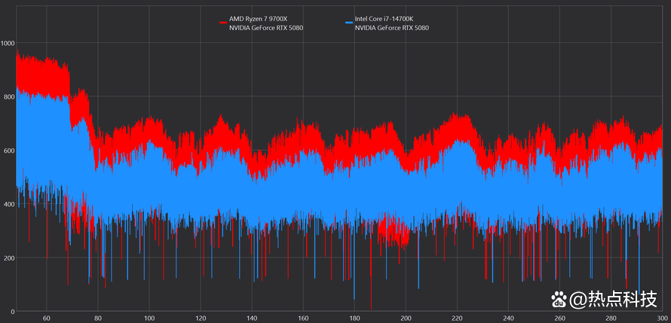Click the 220 x-axis tick label
This screenshot has height=323, width=671.
pos(457,318)
